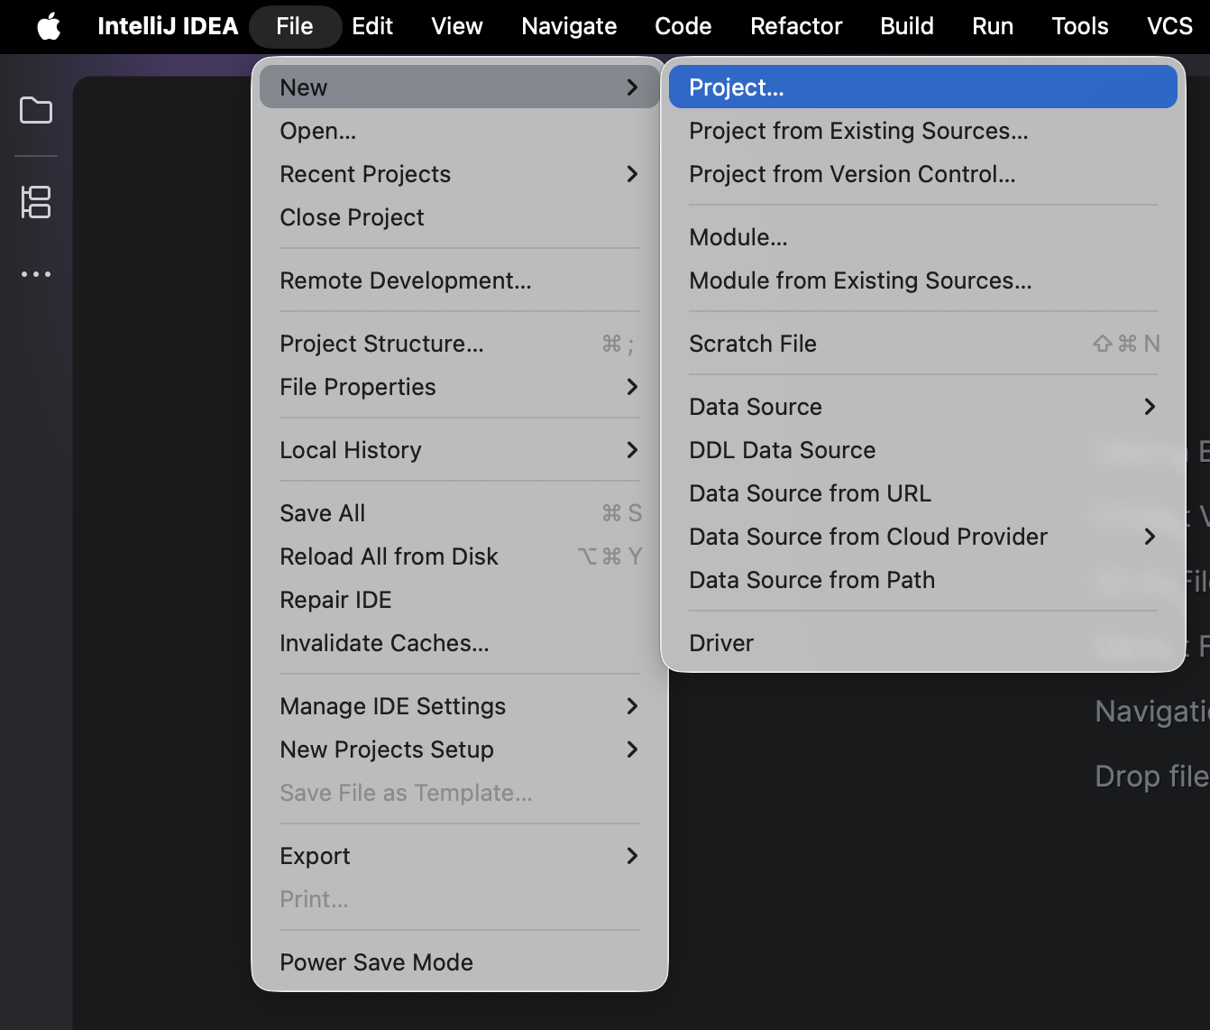Open the Project tool window folder icon
Image resolution: width=1210 pixels, height=1030 pixels.
point(36,110)
